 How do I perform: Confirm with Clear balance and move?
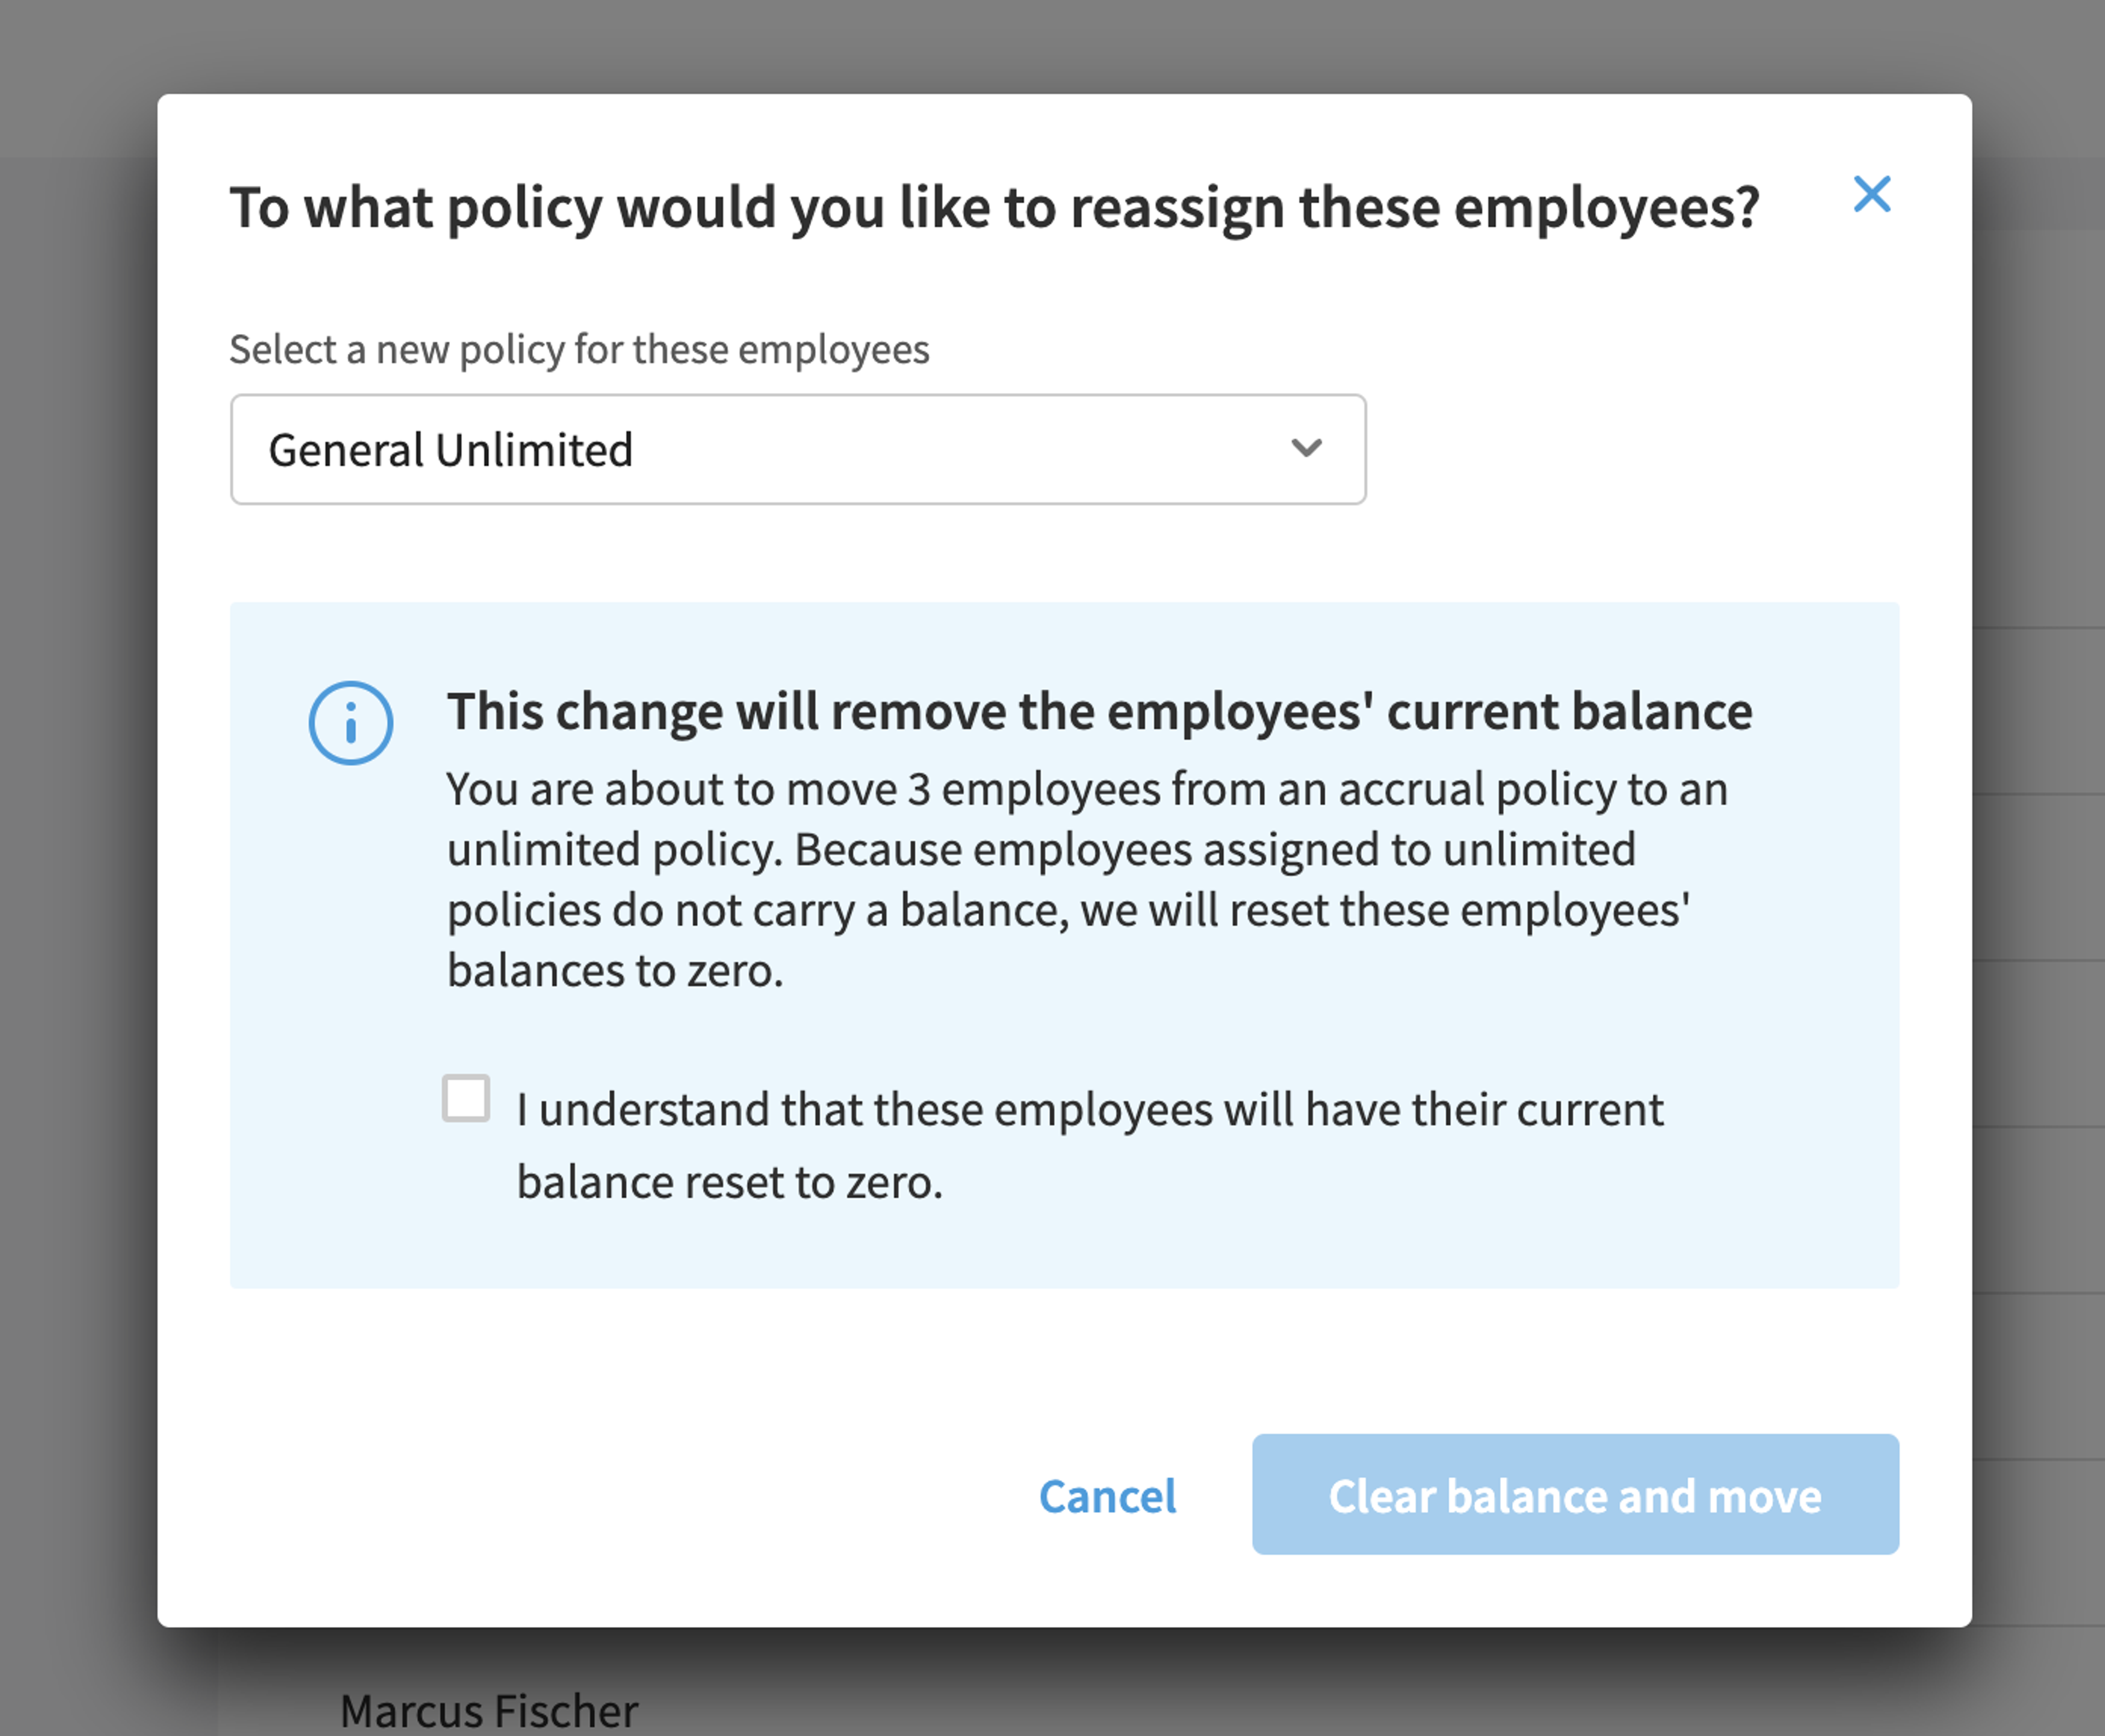click(x=1575, y=1494)
